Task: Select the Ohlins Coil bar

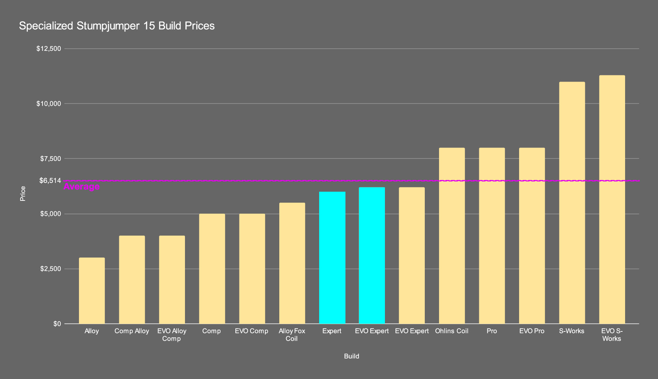Action: point(452,236)
